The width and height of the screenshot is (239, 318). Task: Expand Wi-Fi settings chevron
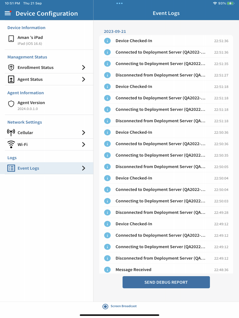pos(84,144)
